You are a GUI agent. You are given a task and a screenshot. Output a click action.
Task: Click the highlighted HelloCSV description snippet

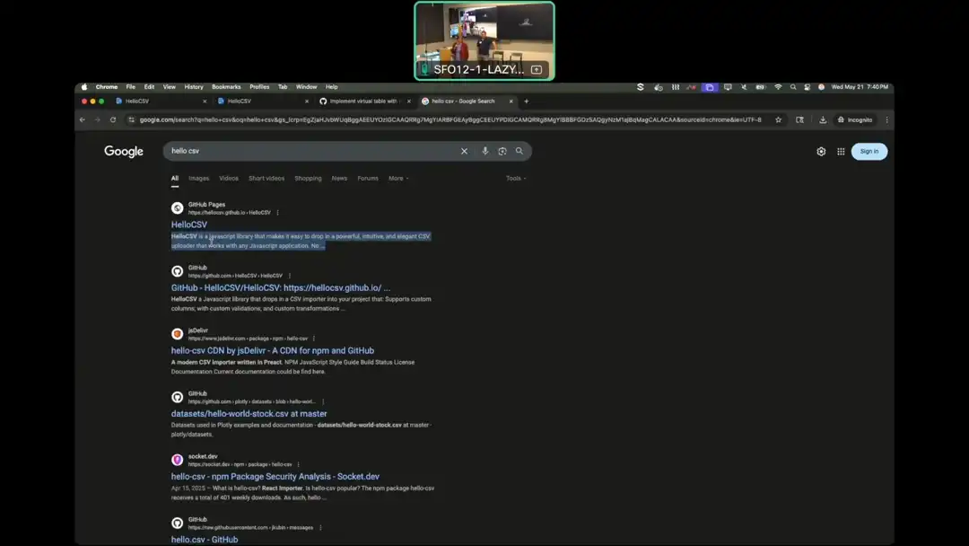click(x=301, y=242)
